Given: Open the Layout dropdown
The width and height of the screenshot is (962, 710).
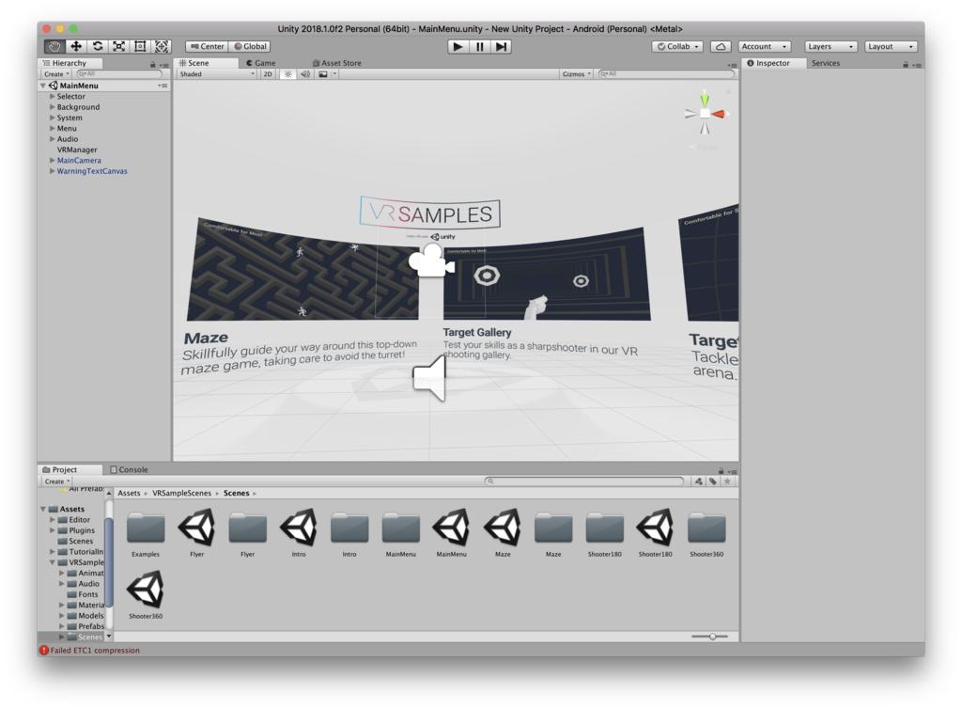Looking at the screenshot, I should click(891, 47).
